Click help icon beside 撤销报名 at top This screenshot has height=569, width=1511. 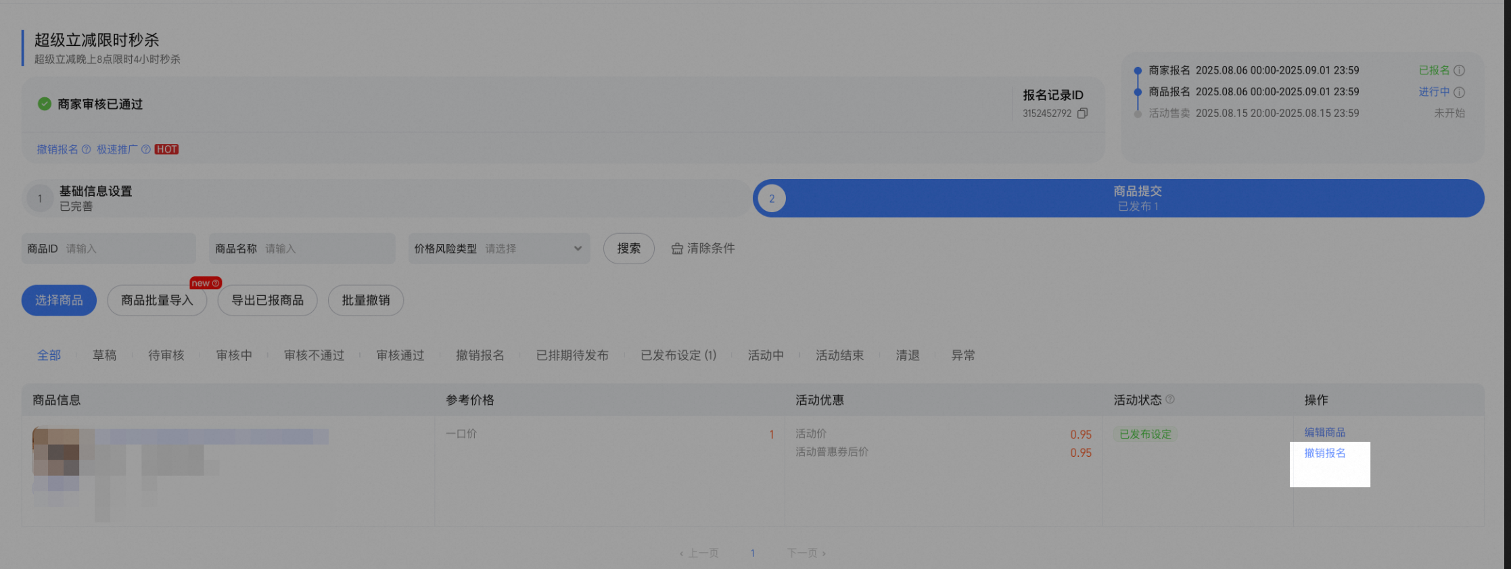pos(86,149)
